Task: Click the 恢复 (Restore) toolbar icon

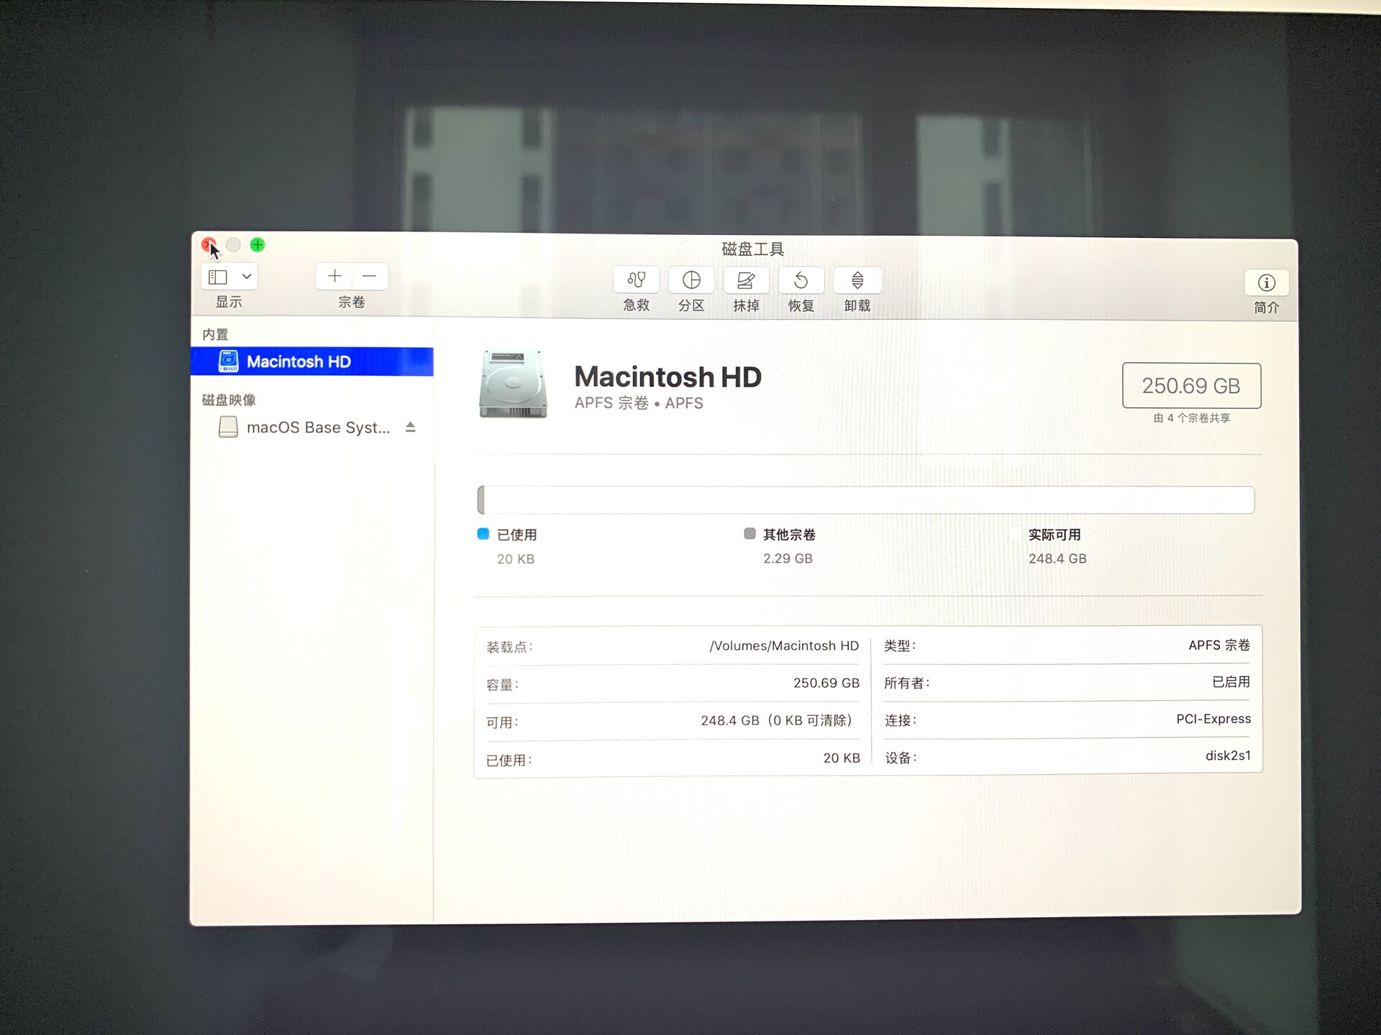Action: [x=801, y=280]
